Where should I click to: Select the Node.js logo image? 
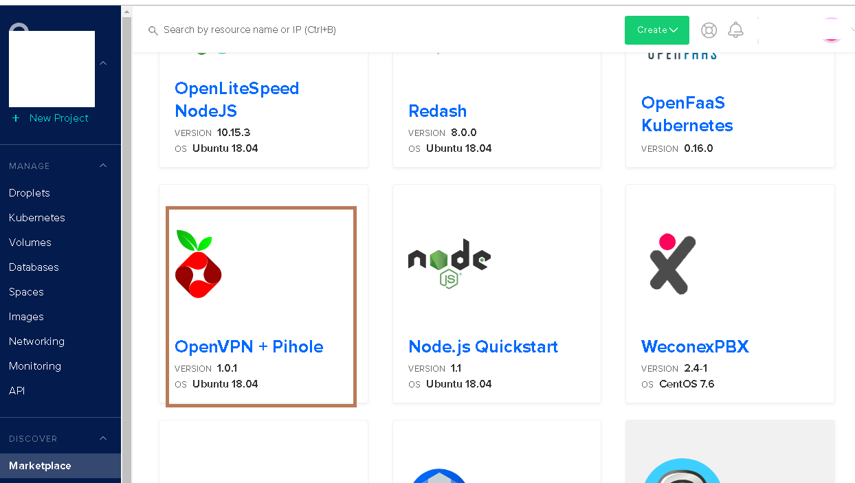(449, 263)
